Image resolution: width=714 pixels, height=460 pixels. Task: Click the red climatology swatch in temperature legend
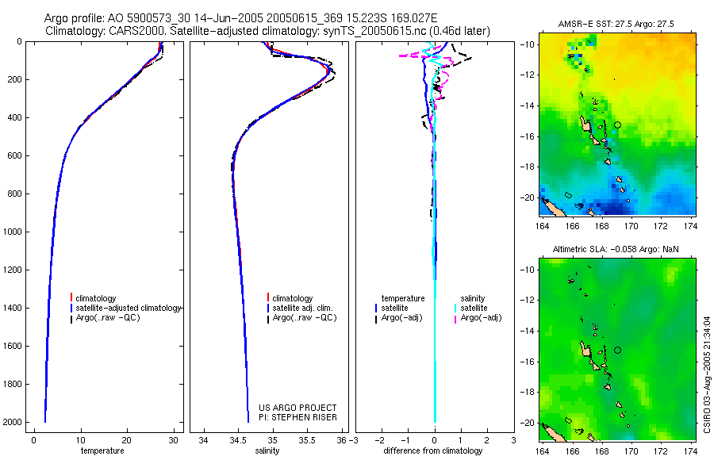point(71,297)
